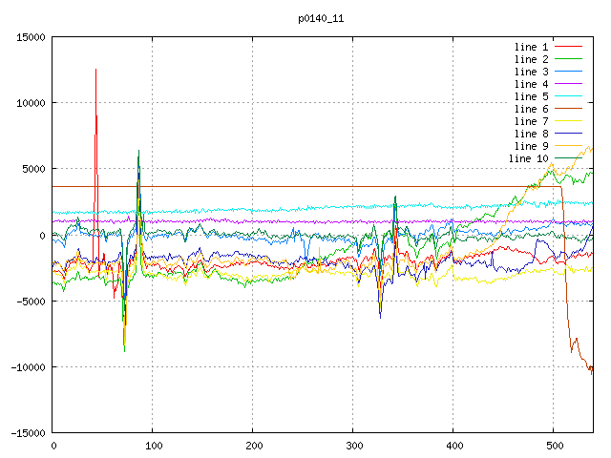The width and height of the screenshot is (611, 458).
Task: Select the 'line 7' legend label
Action: pos(531,121)
